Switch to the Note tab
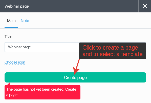The image size is (151, 103). pos(25,21)
